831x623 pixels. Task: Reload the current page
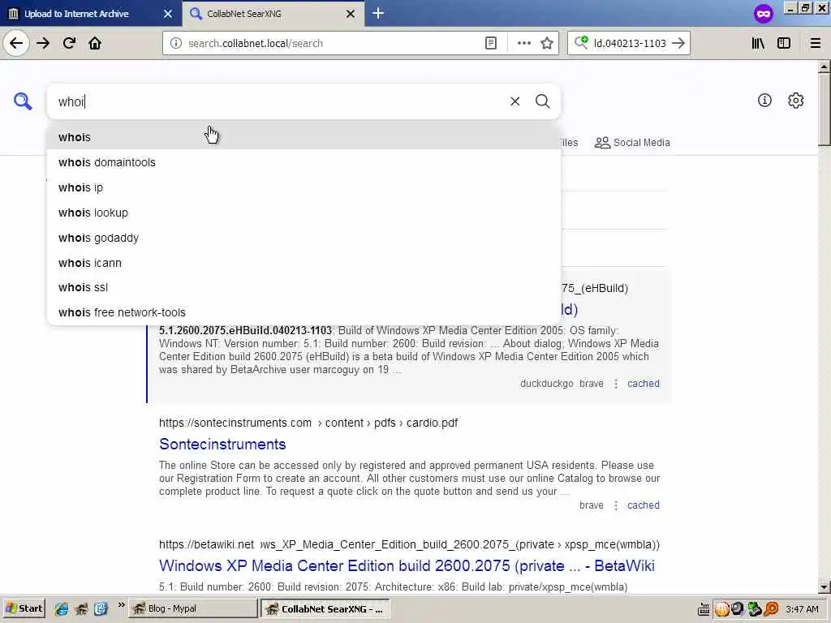[x=69, y=44]
